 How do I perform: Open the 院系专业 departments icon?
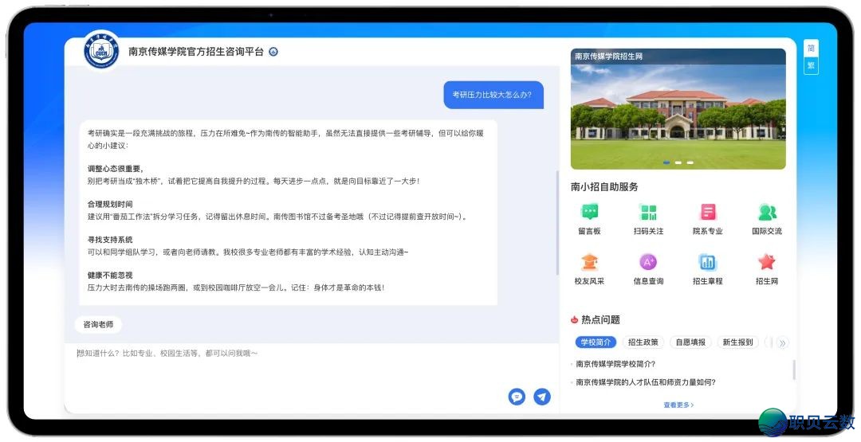[708, 212]
